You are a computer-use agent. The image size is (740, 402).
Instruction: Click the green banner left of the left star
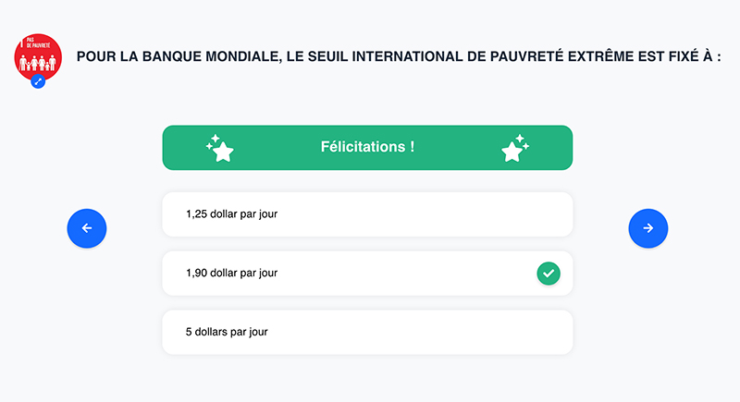[x=183, y=148]
